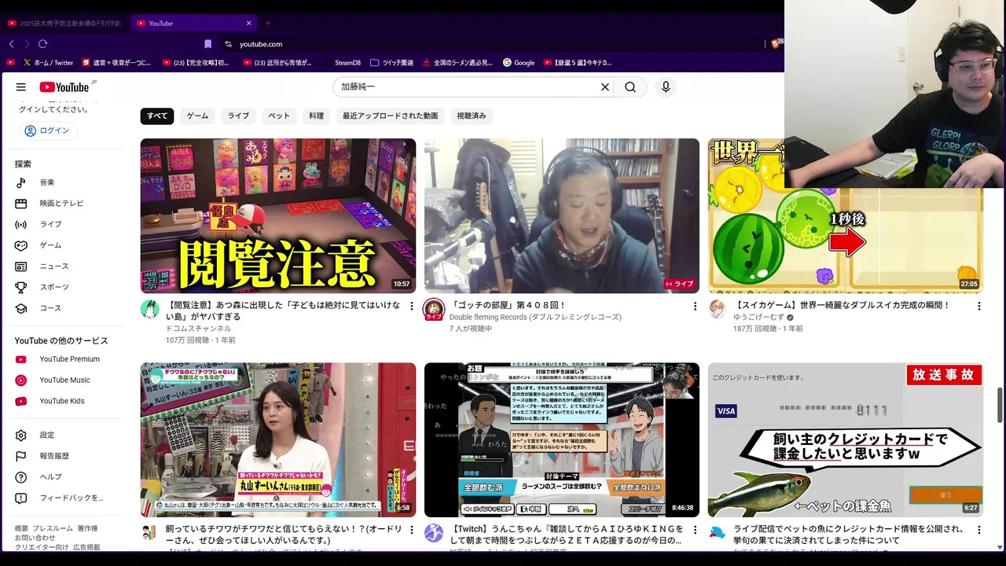Clear the search box text
Viewport: 1006px width, 566px height.
click(x=605, y=87)
